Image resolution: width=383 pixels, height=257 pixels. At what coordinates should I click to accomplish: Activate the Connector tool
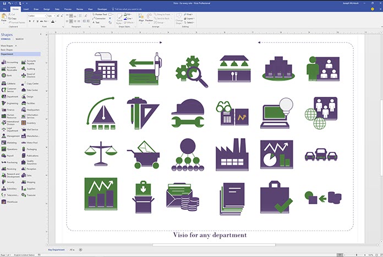[x=99, y=18]
